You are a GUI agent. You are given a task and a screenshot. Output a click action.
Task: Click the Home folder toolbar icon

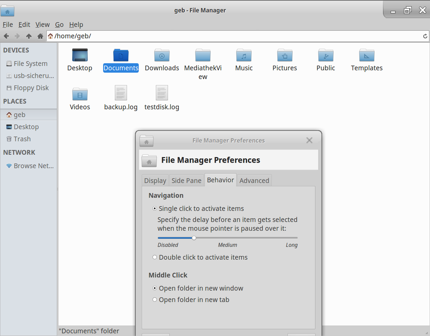40,36
